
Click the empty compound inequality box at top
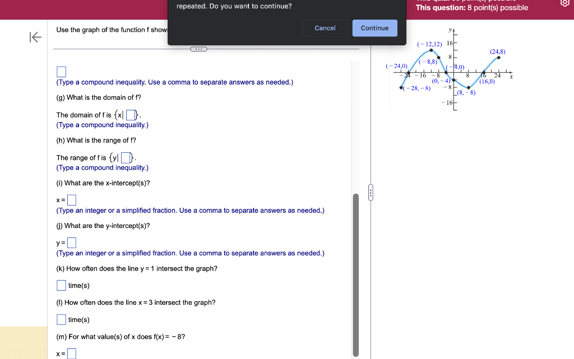(x=61, y=71)
